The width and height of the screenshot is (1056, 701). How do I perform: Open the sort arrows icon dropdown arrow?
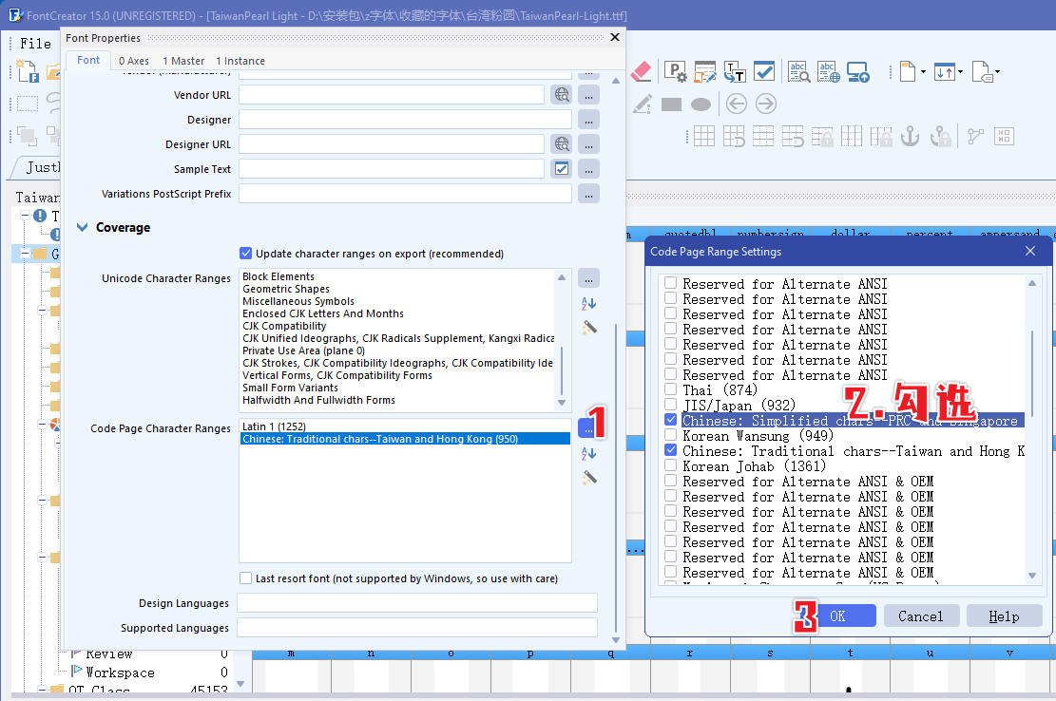pos(960,71)
